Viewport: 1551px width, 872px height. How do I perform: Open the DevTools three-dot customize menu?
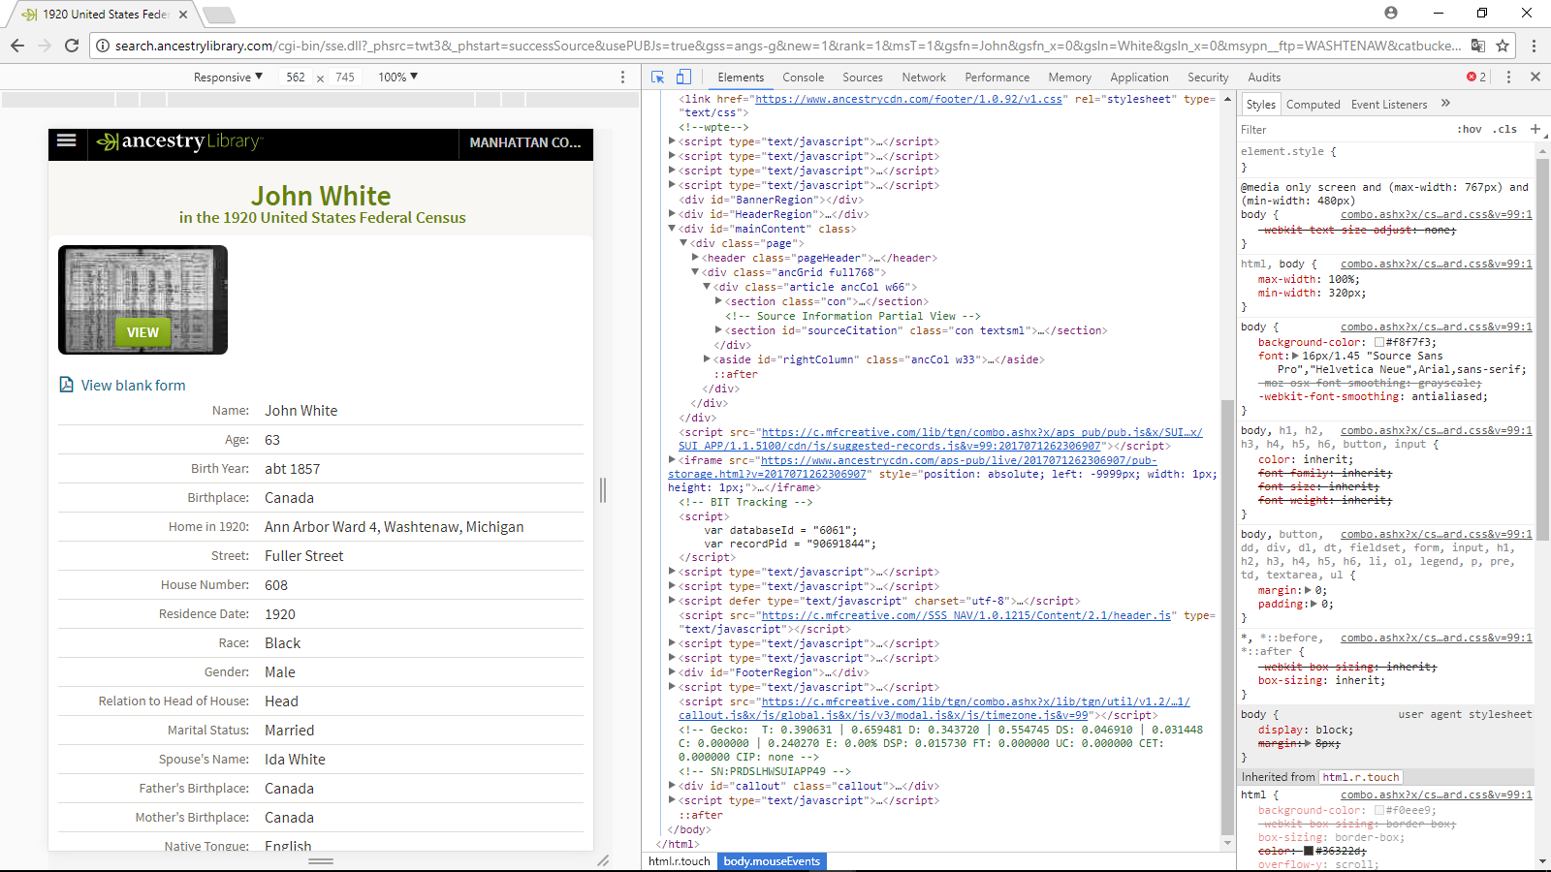(1508, 78)
